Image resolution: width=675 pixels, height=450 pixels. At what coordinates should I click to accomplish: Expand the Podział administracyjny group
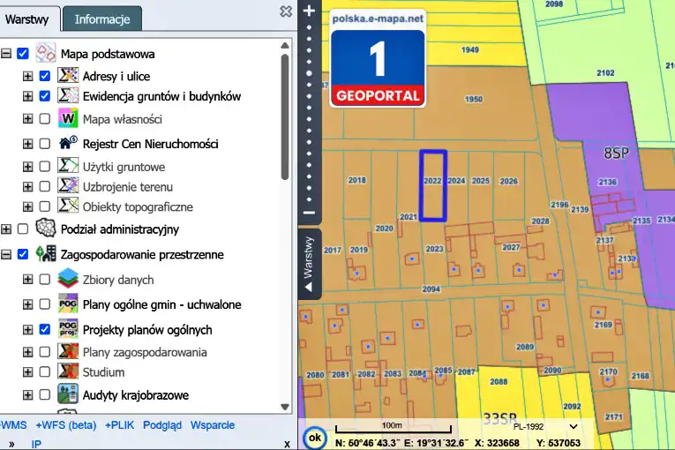(6, 229)
